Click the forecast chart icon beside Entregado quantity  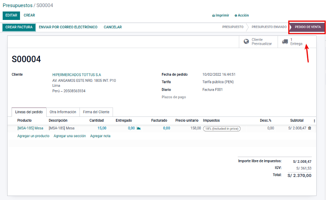[x=139, y=128]
